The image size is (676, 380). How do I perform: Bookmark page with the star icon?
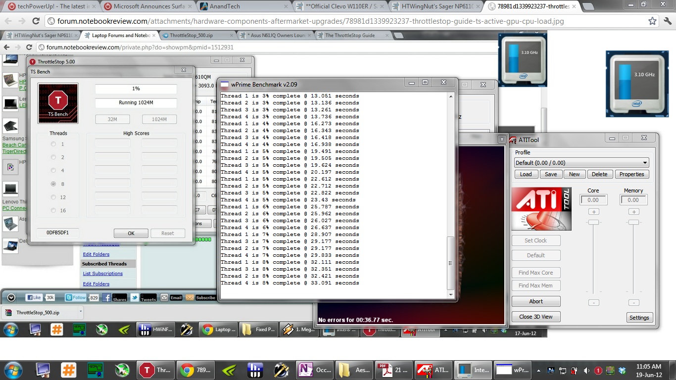[x=653, y=21]
